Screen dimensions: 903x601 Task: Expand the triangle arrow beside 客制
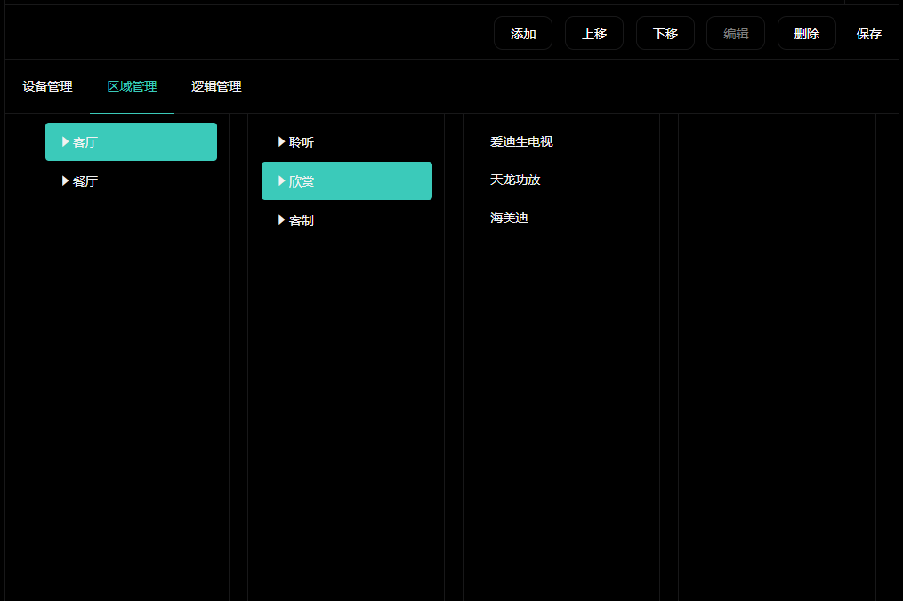(x=281, y=220)
